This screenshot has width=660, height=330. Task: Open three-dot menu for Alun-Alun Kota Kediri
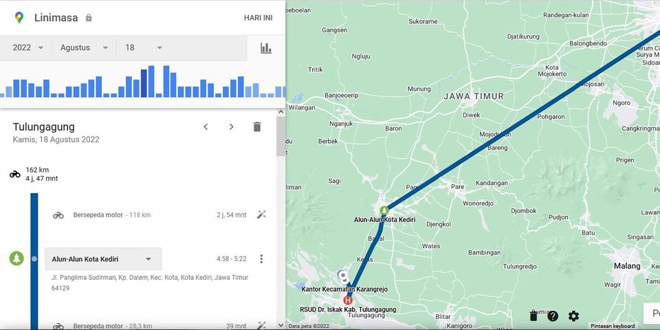261,258
